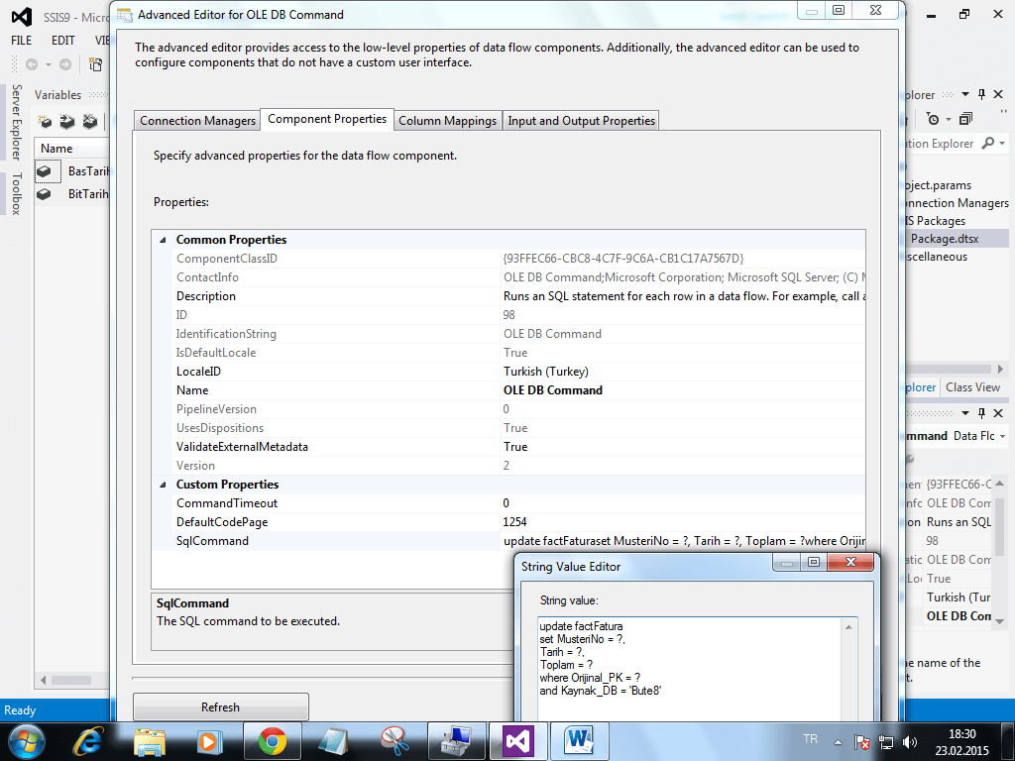1015x761 pixels.
Task: Click the TR language indicator in tray
Action: pos(810,739)
